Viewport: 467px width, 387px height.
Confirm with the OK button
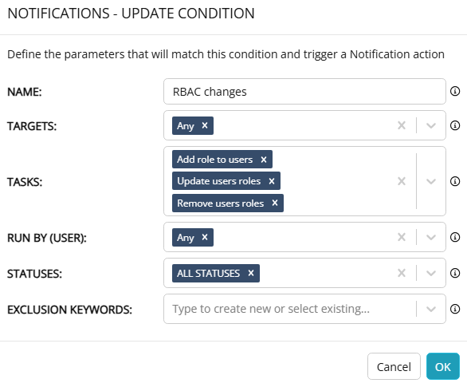point(443,366)
